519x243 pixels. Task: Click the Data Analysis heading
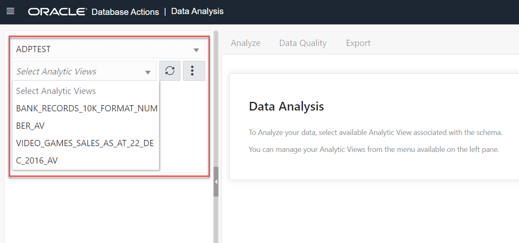point(286,106)
